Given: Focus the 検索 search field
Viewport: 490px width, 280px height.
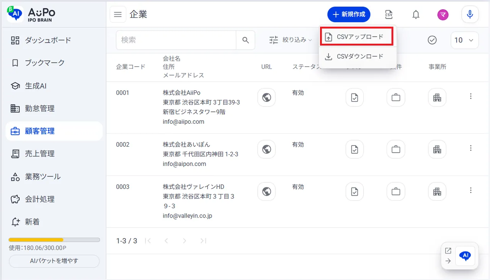Looking at the screenshot, I should [176, 40].
